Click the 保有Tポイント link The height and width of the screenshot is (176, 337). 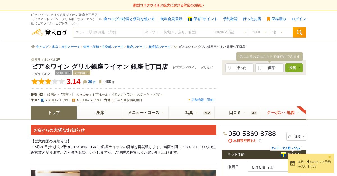pyautogui.click(x=205, y=19)
